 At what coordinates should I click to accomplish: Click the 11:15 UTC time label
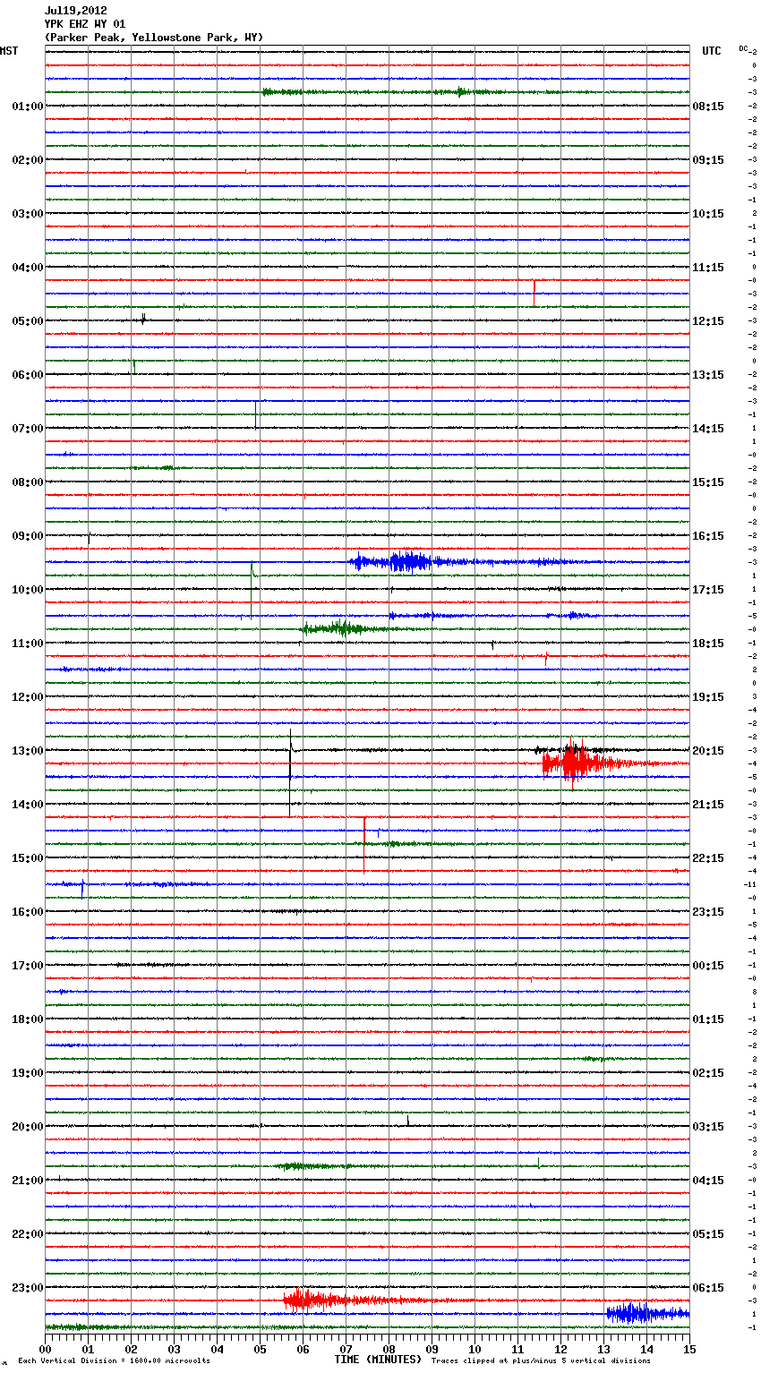click(x=708, y=268)
